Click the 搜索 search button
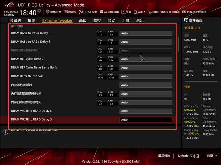This screenshot has width=221, height=165. pyautogui.click(x=127, y=12)
